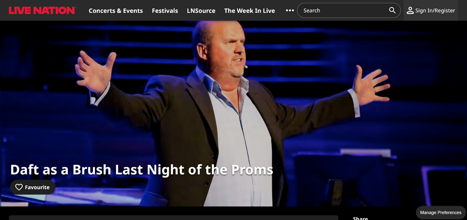Click the performer's raised left hand
The width and height of the screenshot is (467, 220).
pyautogui.click(x=371, y=85)
